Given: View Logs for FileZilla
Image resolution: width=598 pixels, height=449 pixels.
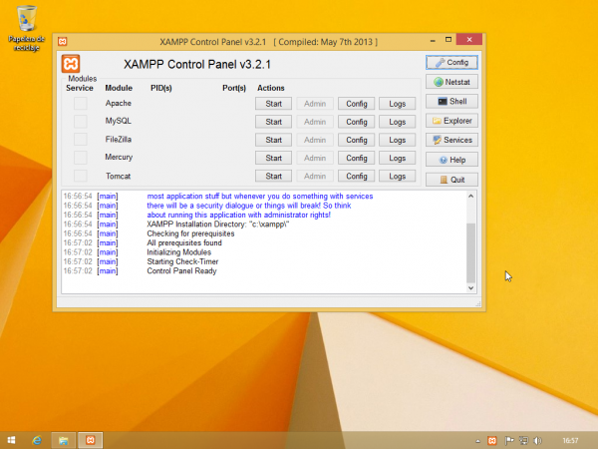Looking at the screenshot, I should (x=397, y=140).
